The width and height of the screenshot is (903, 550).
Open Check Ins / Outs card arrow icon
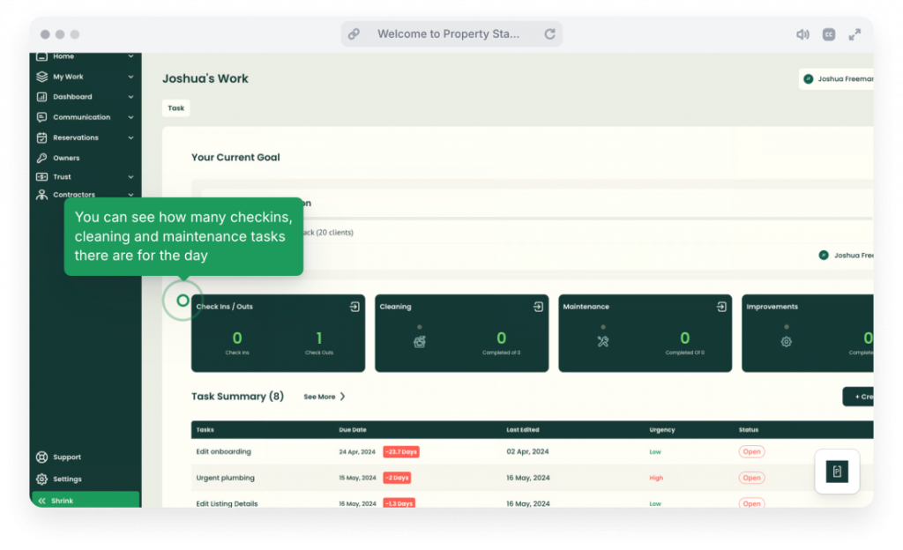[x=354, y=307]
